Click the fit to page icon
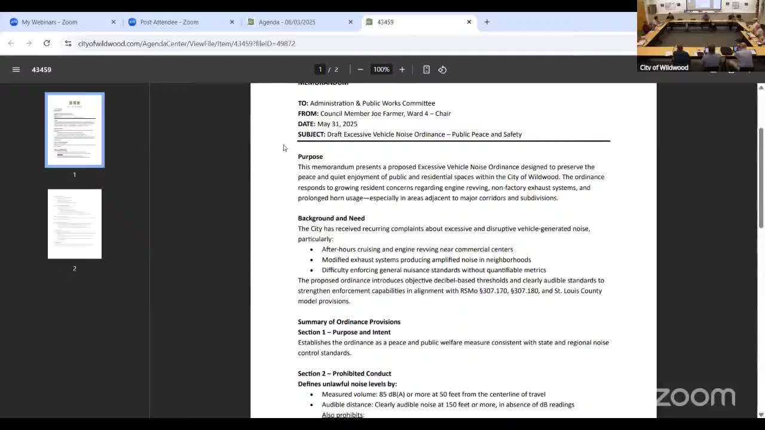This screenshot has height=430, width=765. pos(426,69)
